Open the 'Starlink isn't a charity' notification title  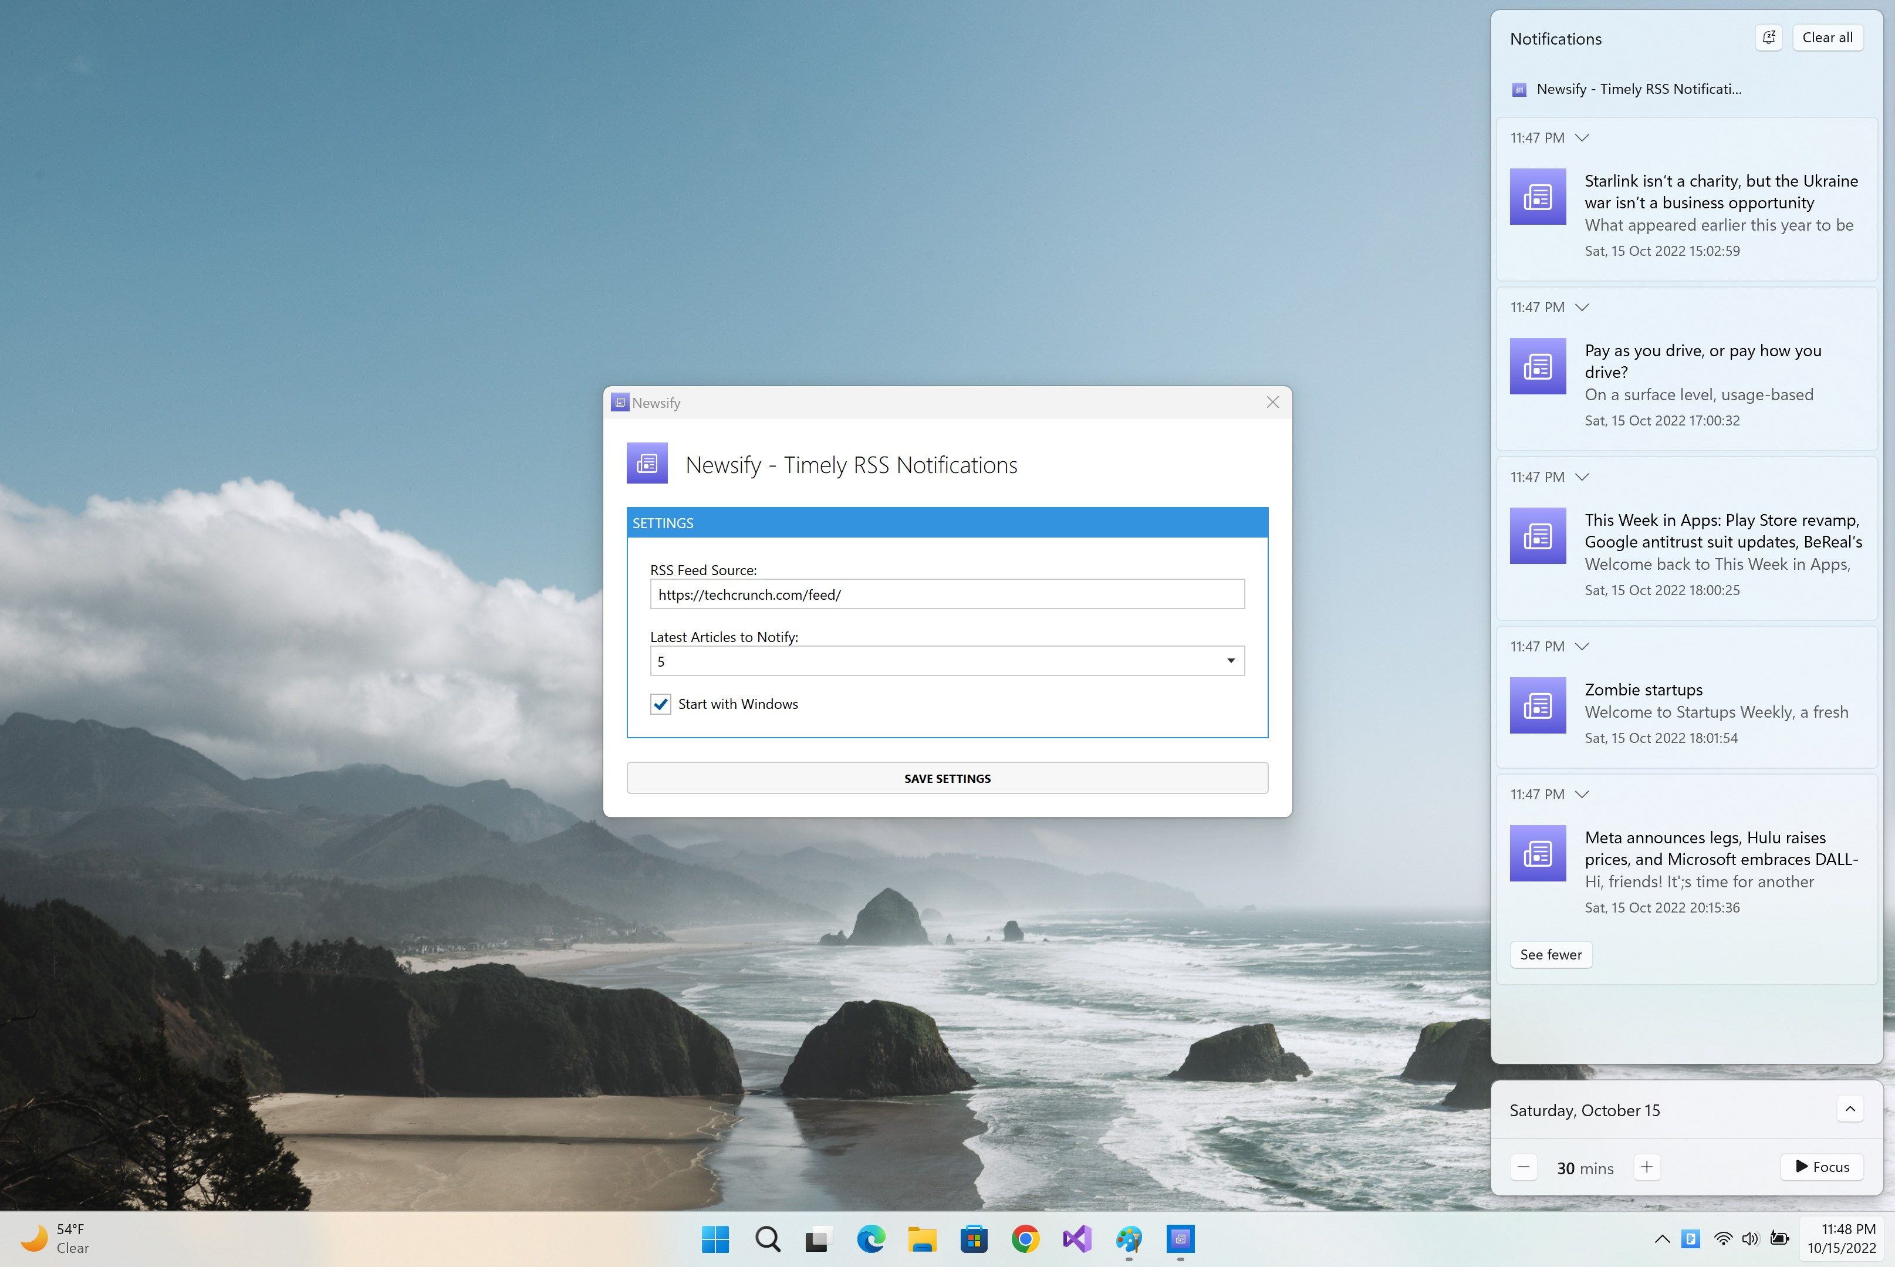(1721, 191)
